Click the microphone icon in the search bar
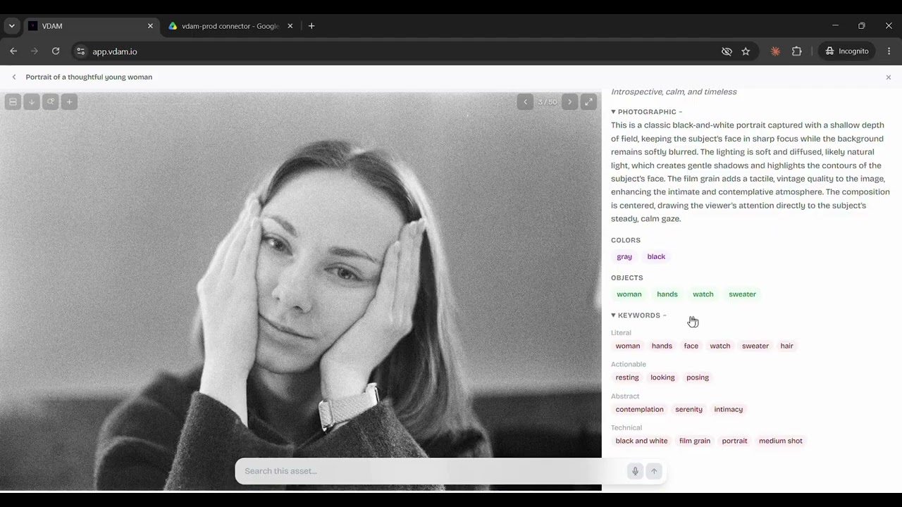 click(635, 471)
